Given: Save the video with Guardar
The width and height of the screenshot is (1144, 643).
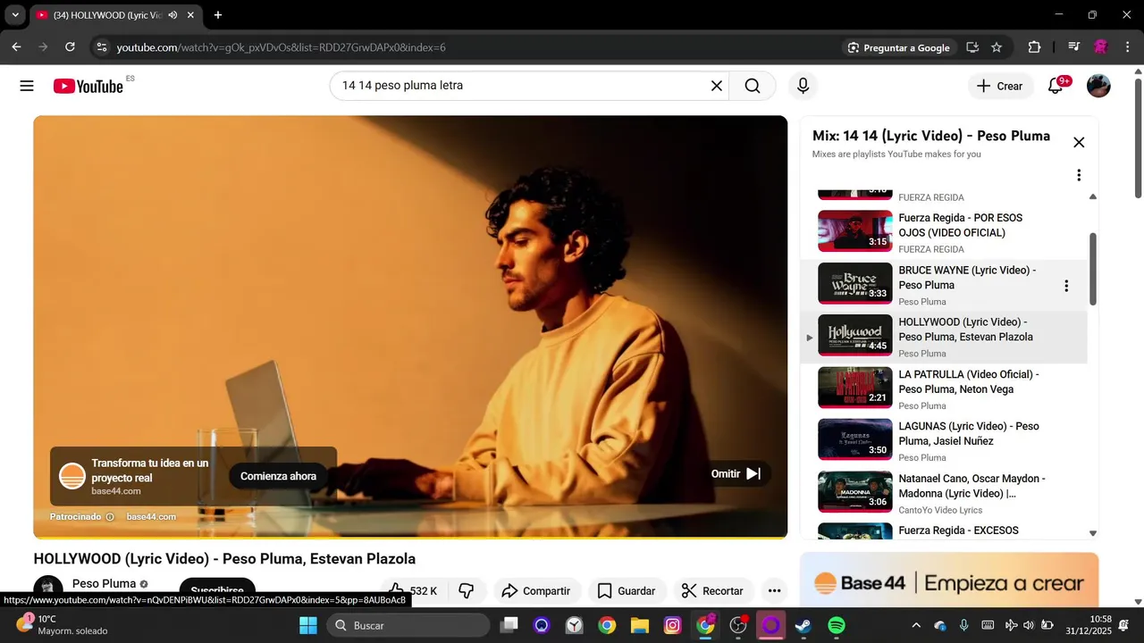Looking at the screenshot, I should (x=627, y=590).
